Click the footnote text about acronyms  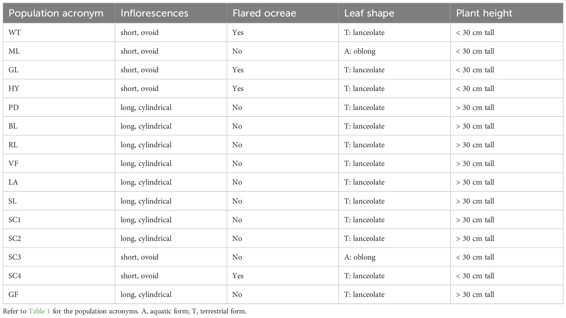[124, 311]
